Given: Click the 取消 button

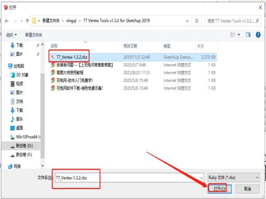Looking at the screenshot, I should (x=247, y=189).
